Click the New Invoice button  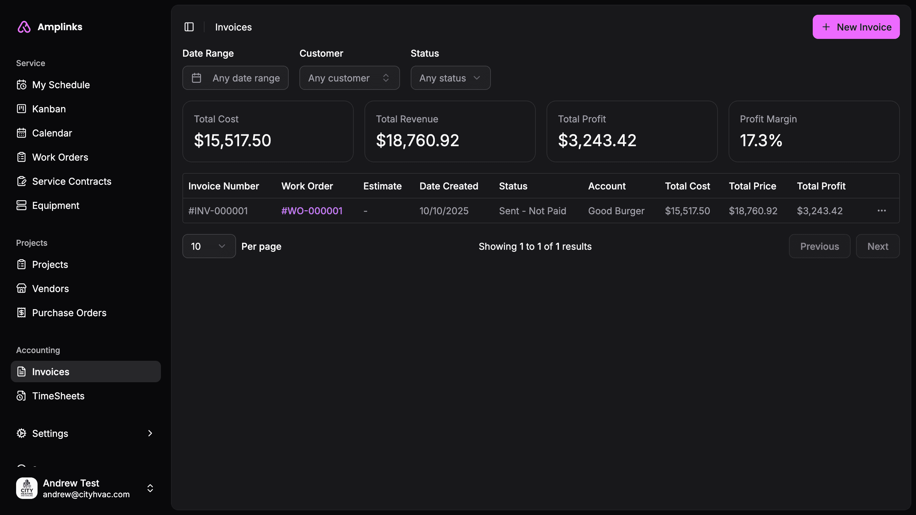856,27
